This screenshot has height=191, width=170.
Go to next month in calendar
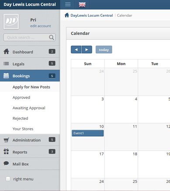(87, 49)
